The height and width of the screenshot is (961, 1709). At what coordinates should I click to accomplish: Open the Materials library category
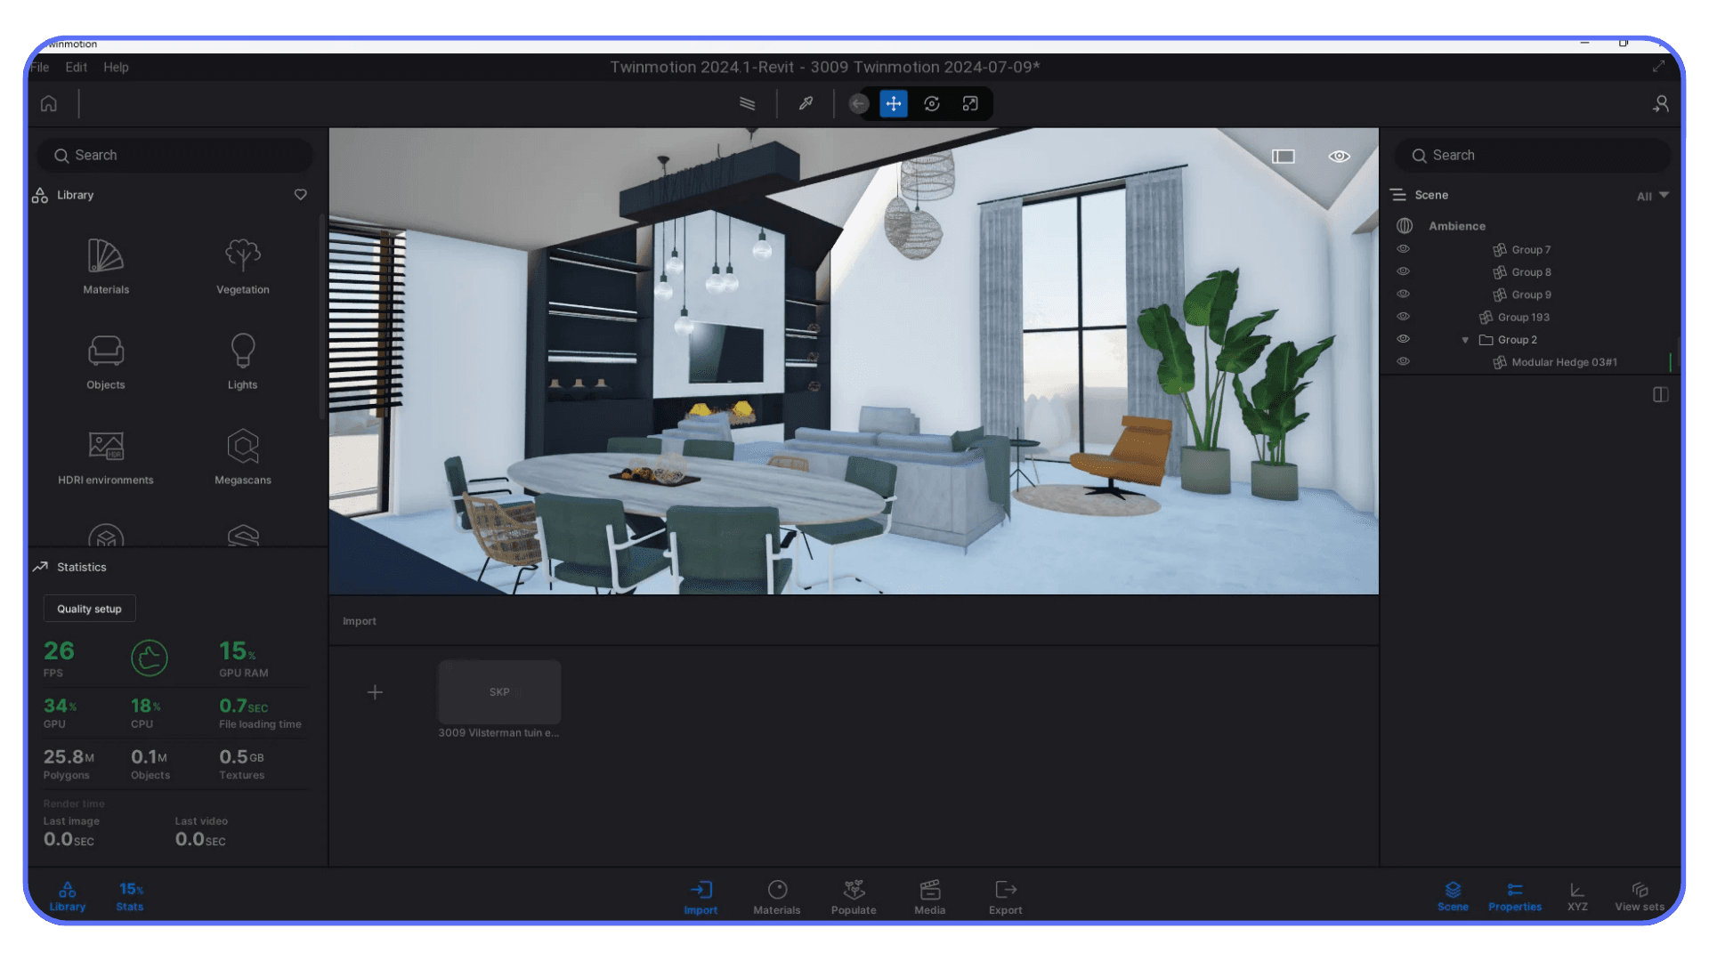(106, 265)
